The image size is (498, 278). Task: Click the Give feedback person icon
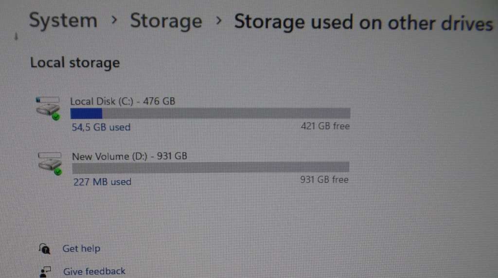click(x=45, y=272)
